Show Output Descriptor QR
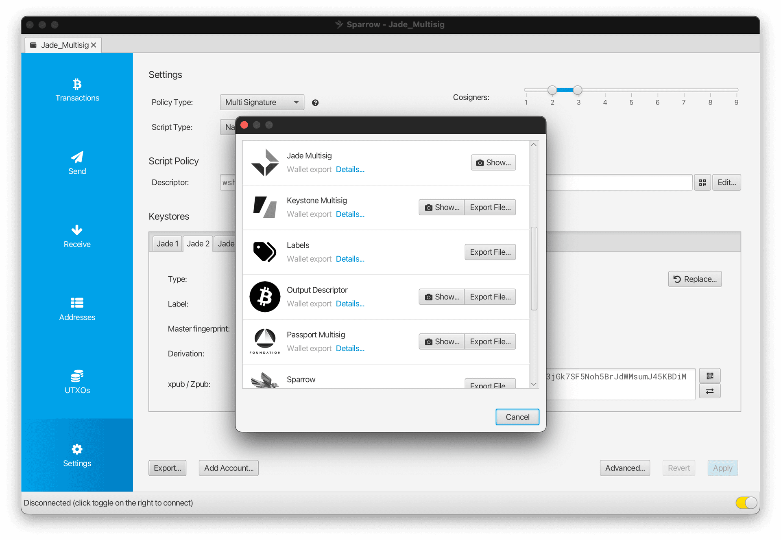Image resolution: width=781 pixels, height=540 pixels. pyautogui.click(x=442, y=297)
